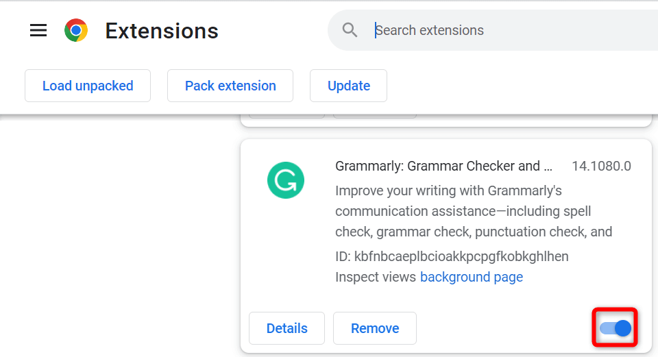Click the magnifying glass search icon
Viewport: 658px width, 357px height.
pos(350,30)
